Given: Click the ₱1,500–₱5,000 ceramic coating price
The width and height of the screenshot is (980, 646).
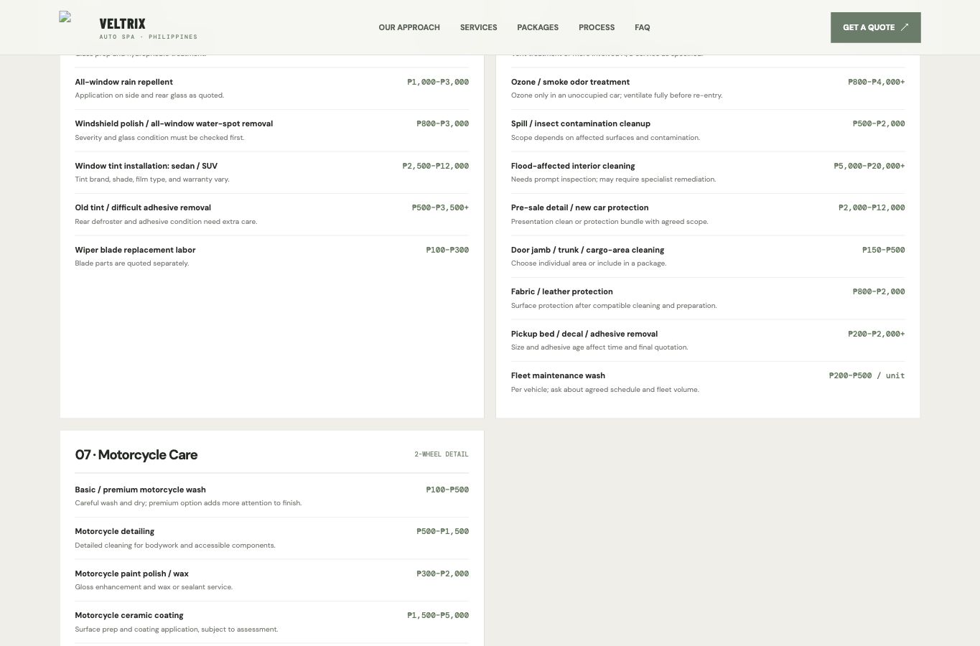Looking at the screenshot, I should [x=438, y=615].
